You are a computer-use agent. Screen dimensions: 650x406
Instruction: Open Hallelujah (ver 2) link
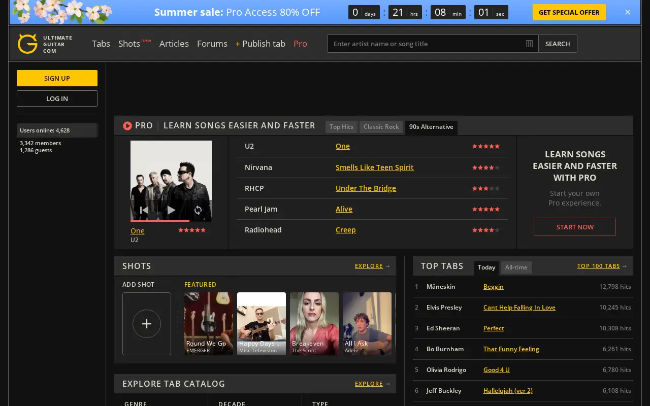pyautogui.click(x=508, y=391)
